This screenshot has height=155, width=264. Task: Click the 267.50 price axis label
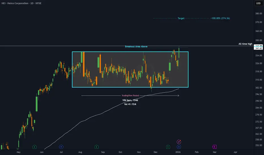(259, 128)
